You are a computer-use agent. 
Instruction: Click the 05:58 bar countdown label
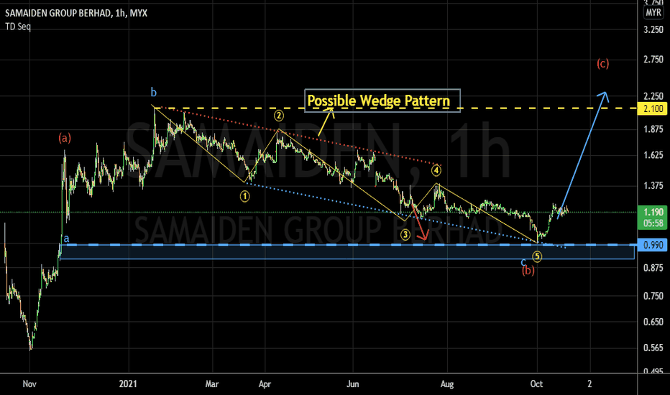click(652, 223)
